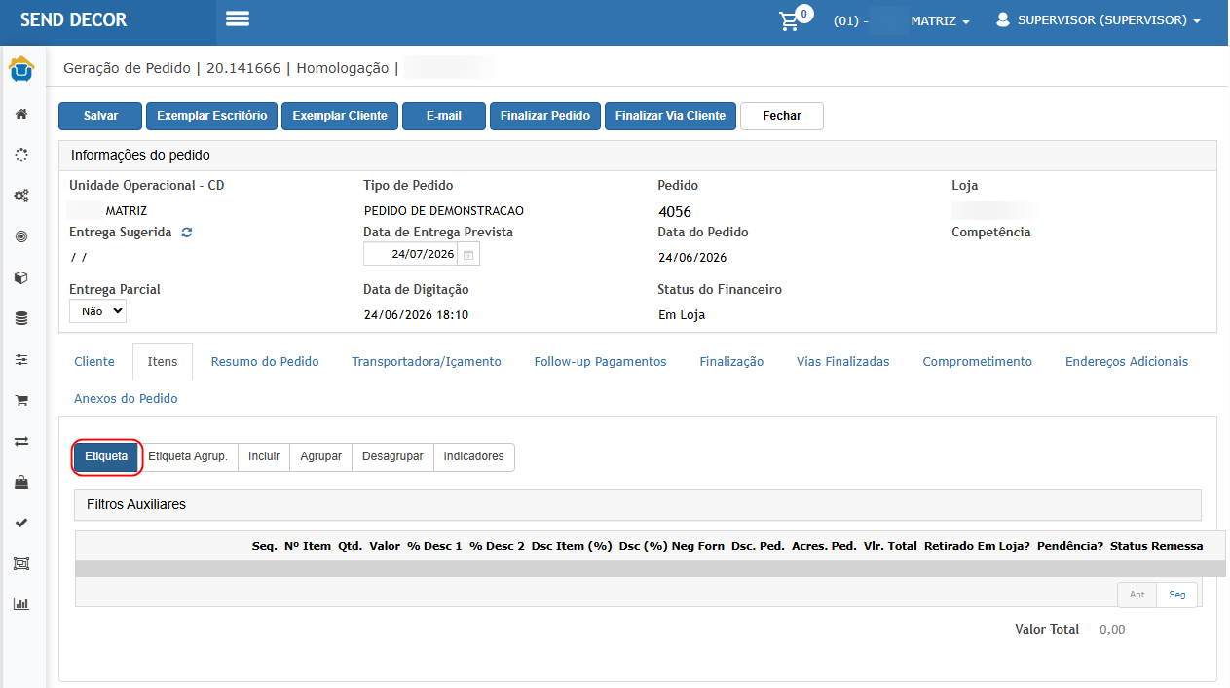
Task: Click the Desagrupar button
Action: click(392, 456)
